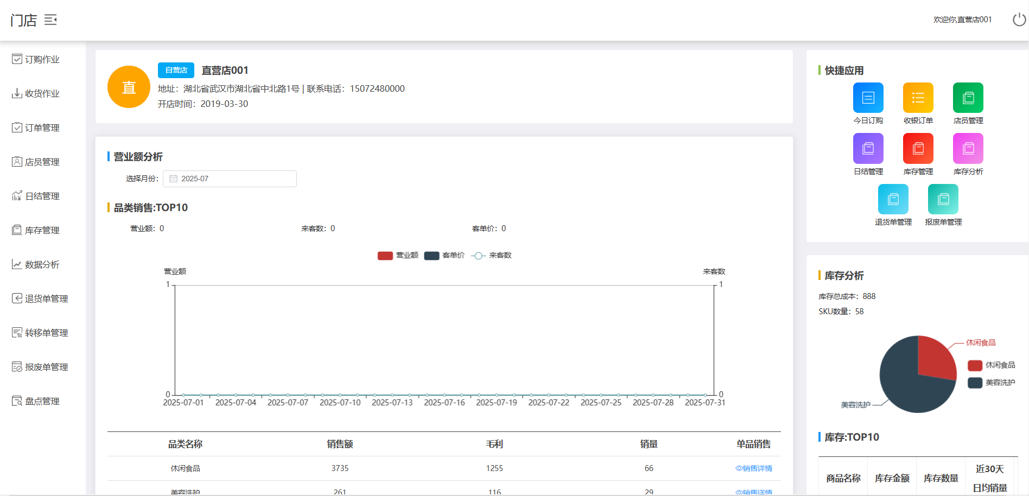
Task: Open the 店员管理 green quick app icon
Action: pyautogui.click(x=968, y=98)
